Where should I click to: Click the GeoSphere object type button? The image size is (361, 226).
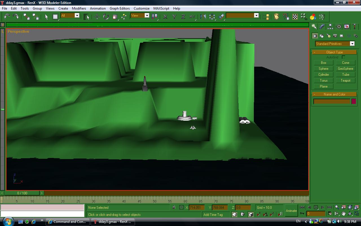(345, 69)
